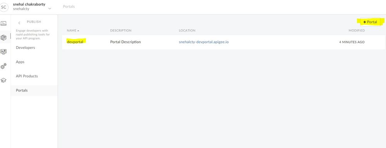386x148 pixels.
Task: Select the Publish package icon in sidebar
Action: coord(3,38)
